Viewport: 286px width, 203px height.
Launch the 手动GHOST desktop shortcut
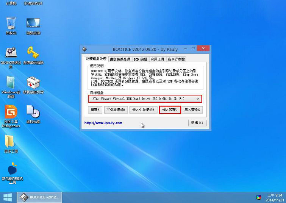click(33, 3)
